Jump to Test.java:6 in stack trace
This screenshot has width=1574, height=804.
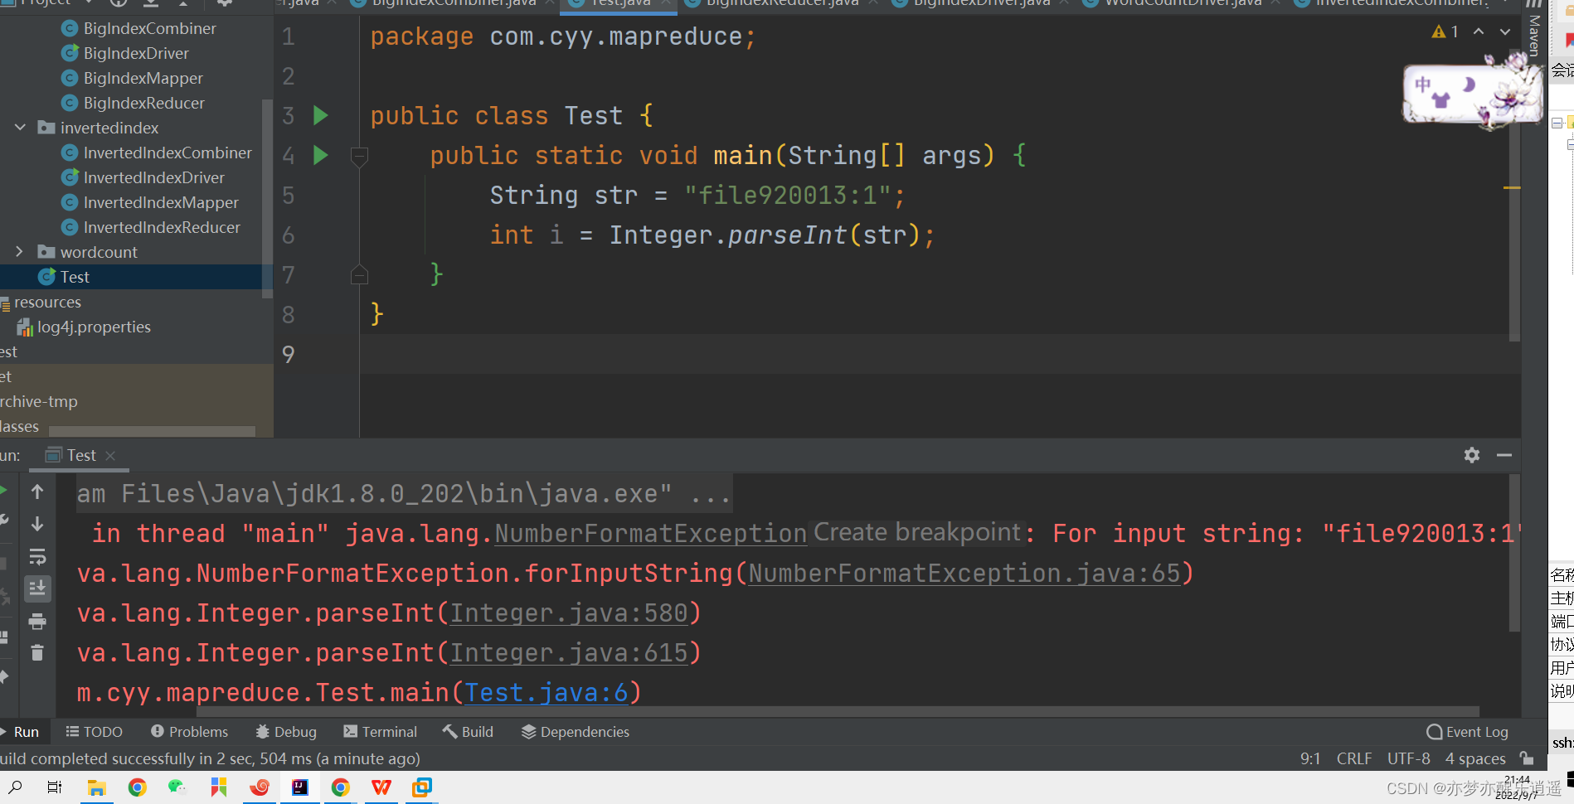tap(546, 693)
